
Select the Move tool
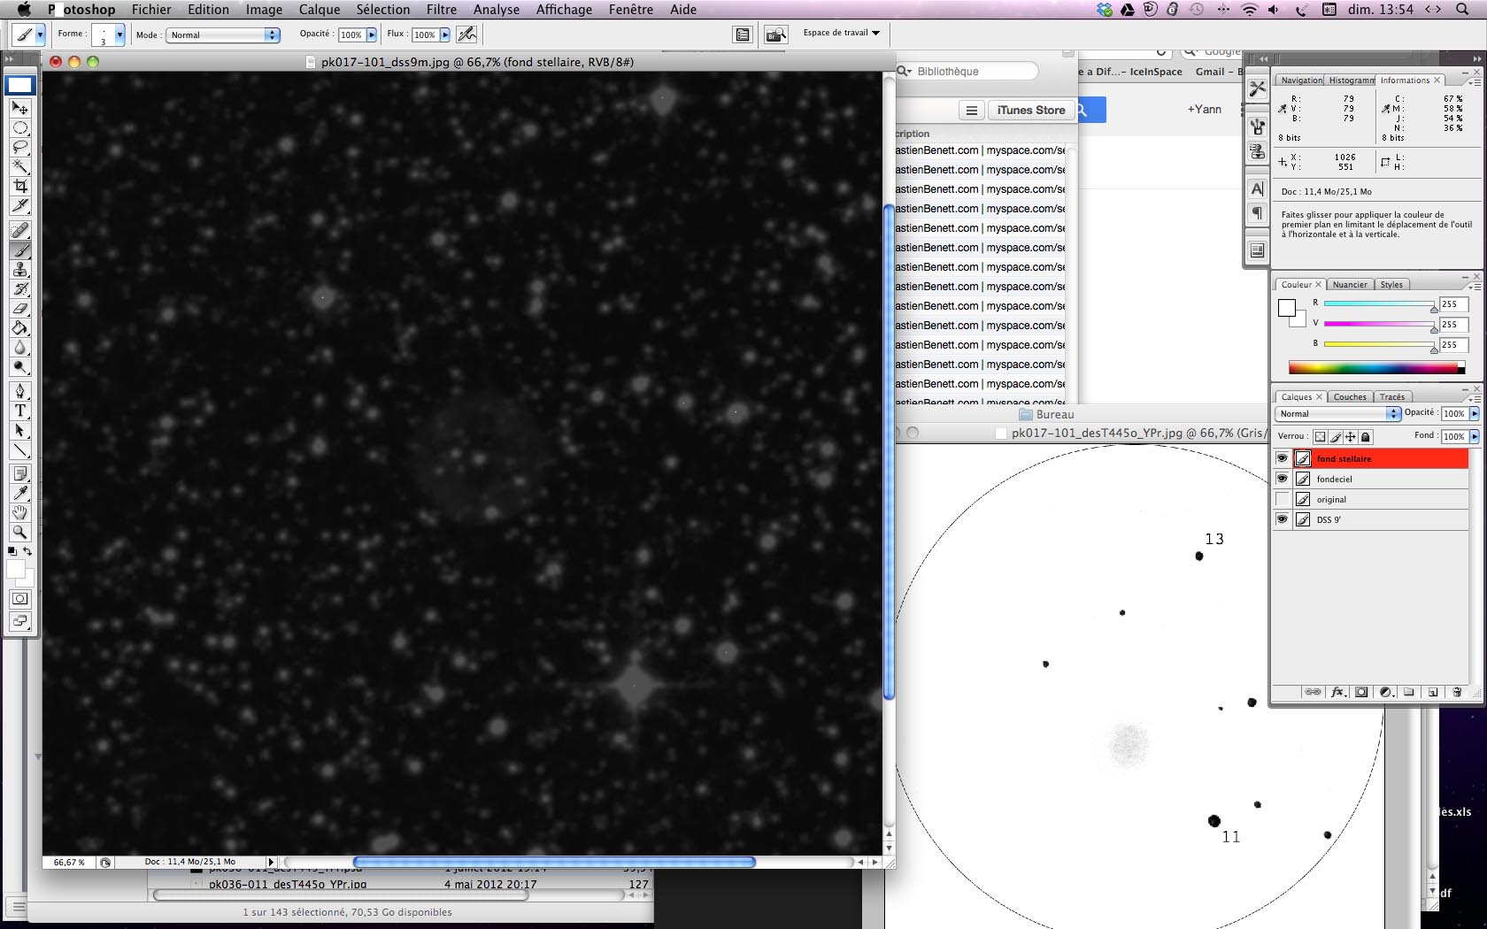19,108
